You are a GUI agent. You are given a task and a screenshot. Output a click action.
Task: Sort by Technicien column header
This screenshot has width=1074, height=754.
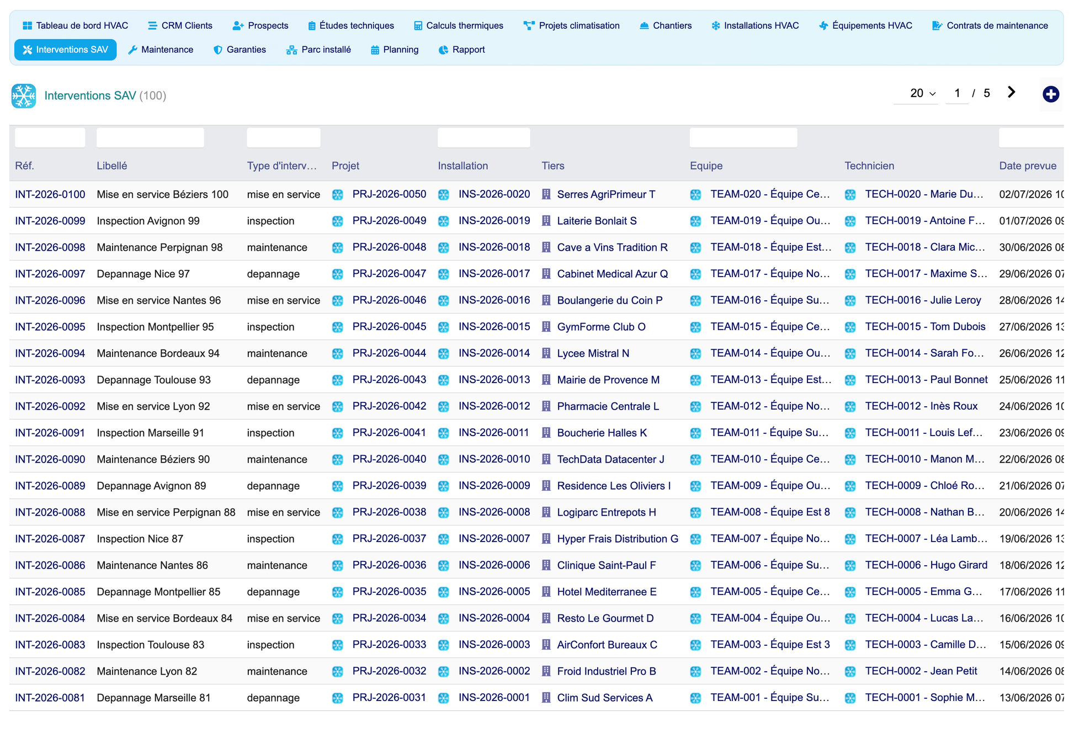coord(869,166)
